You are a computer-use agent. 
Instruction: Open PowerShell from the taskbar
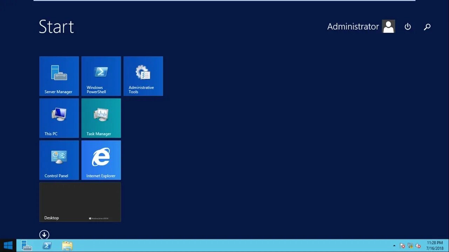click(x=47, y=245)
